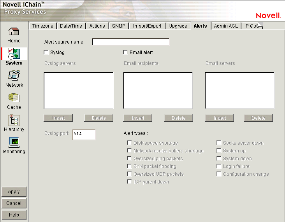Click the Novell logo

pos(268,16)
